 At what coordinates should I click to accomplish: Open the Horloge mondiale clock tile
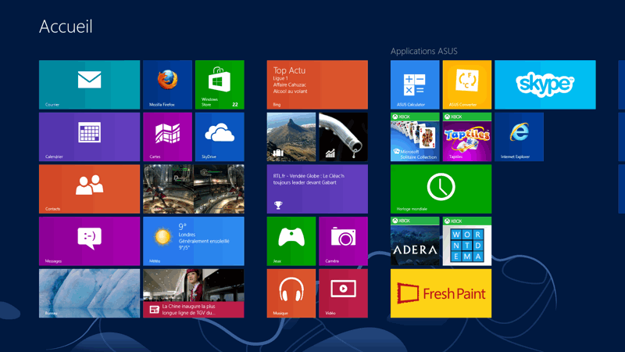441,189
